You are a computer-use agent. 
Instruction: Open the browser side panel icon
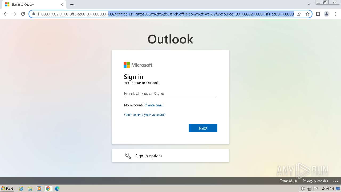pyautogui.click(x=318, y=14)
